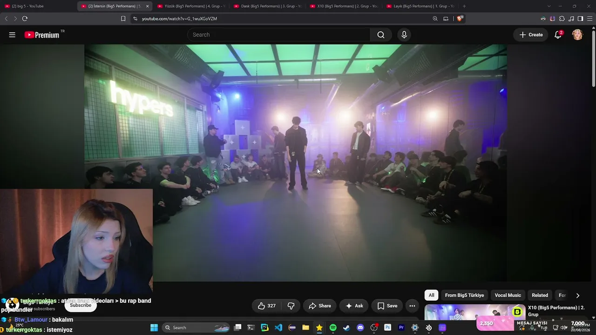Open YouTube notifications bell

(558, 35)
